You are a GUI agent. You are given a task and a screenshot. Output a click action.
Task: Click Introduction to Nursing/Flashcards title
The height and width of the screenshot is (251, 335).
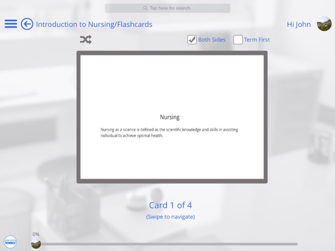coord(94,24)
